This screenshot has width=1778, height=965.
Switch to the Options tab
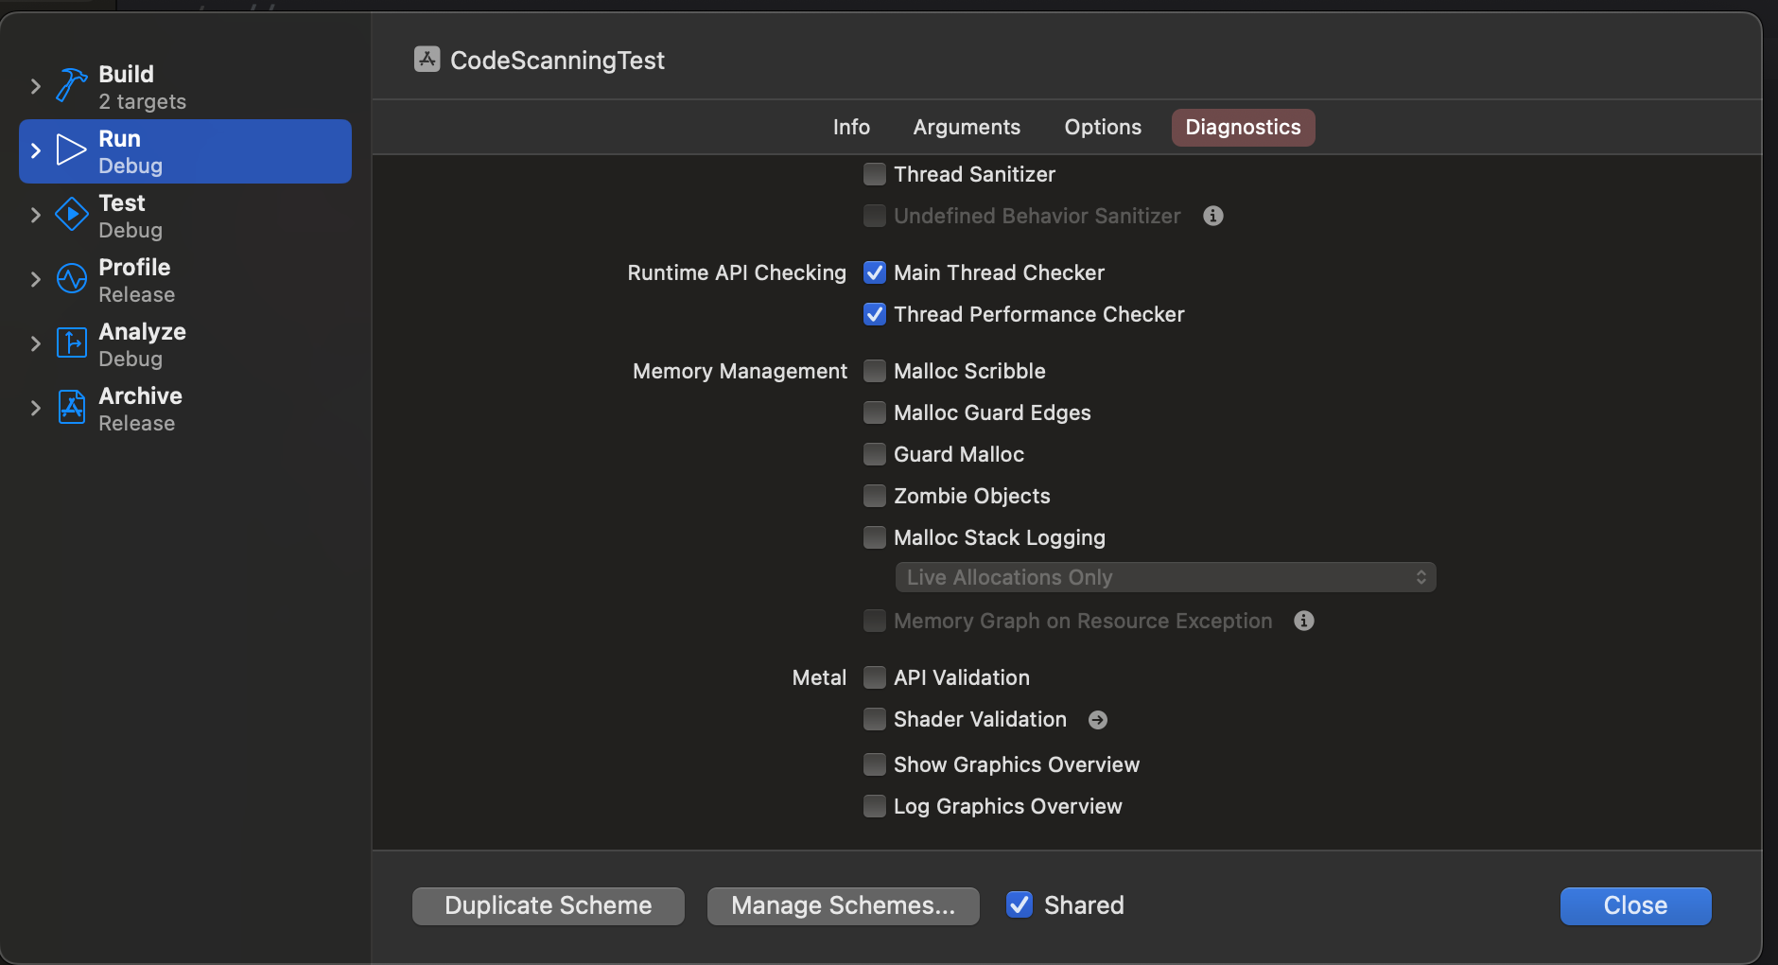tap(1103, 127)
